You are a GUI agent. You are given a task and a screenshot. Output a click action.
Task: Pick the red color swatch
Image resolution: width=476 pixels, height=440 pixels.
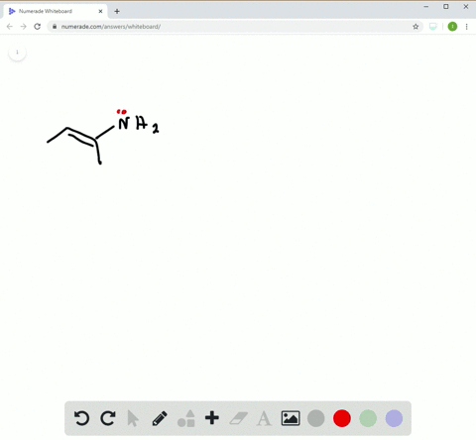(x=342, y=418)
